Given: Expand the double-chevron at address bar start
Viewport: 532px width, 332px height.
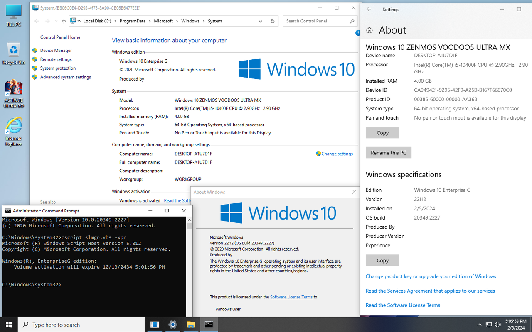Looking at the screenshot, I should (79, 21).
